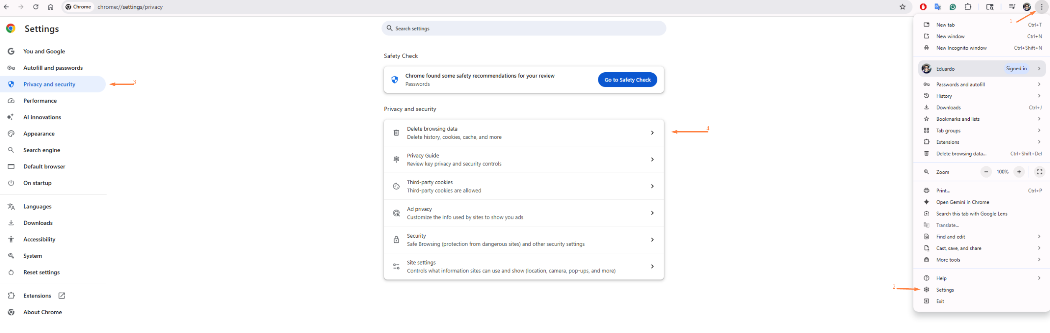Click Settings in the Chrome menu
The height and width of the screenshot is (333, 1050).
tap(945, 290)
